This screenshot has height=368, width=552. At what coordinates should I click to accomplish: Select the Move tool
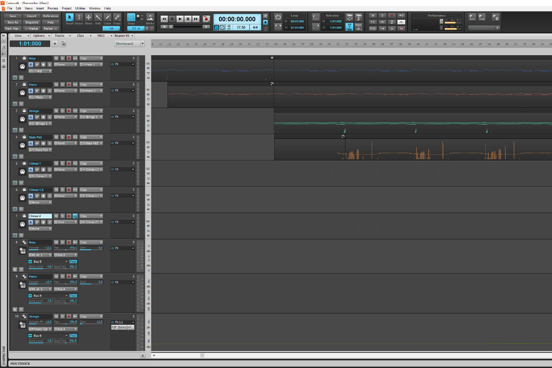[x=88, y=18]
